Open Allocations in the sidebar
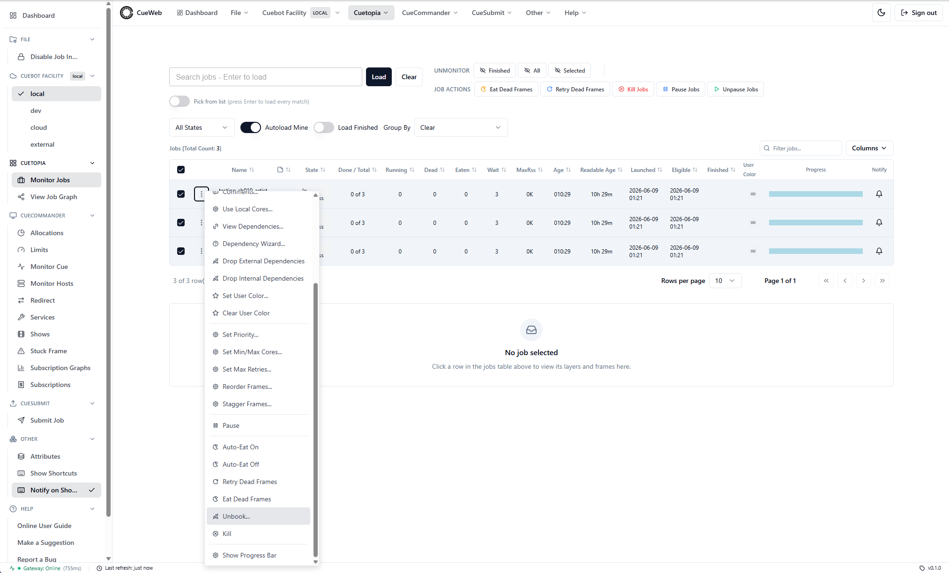949x573 pixels. tap(56, 233)
